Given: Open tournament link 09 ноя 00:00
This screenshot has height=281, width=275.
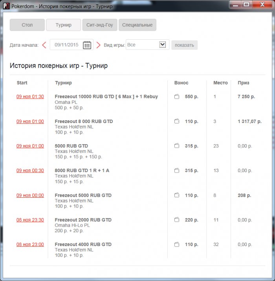Looking at the screenshot, I should point(30,195).
